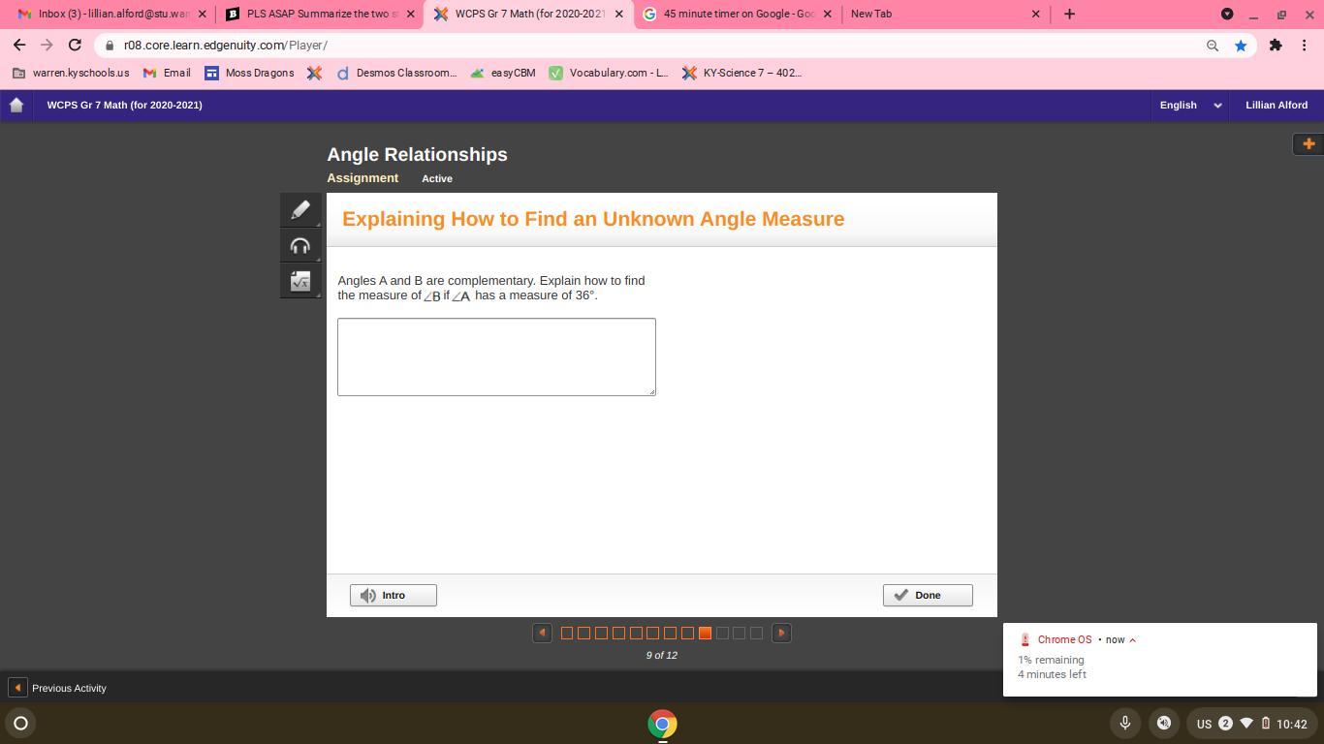Go to next question arrow
Viewport: 1324px width, 744px height.
coord(781,634)
